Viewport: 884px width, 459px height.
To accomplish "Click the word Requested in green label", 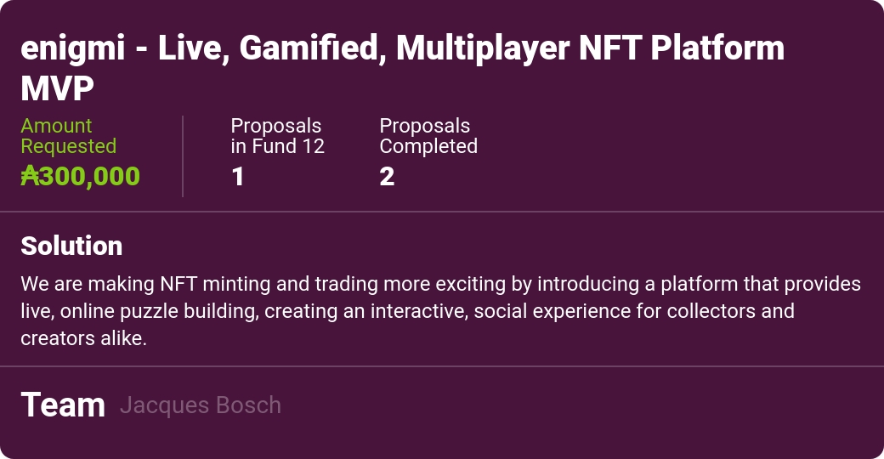I will pos(68,146).
